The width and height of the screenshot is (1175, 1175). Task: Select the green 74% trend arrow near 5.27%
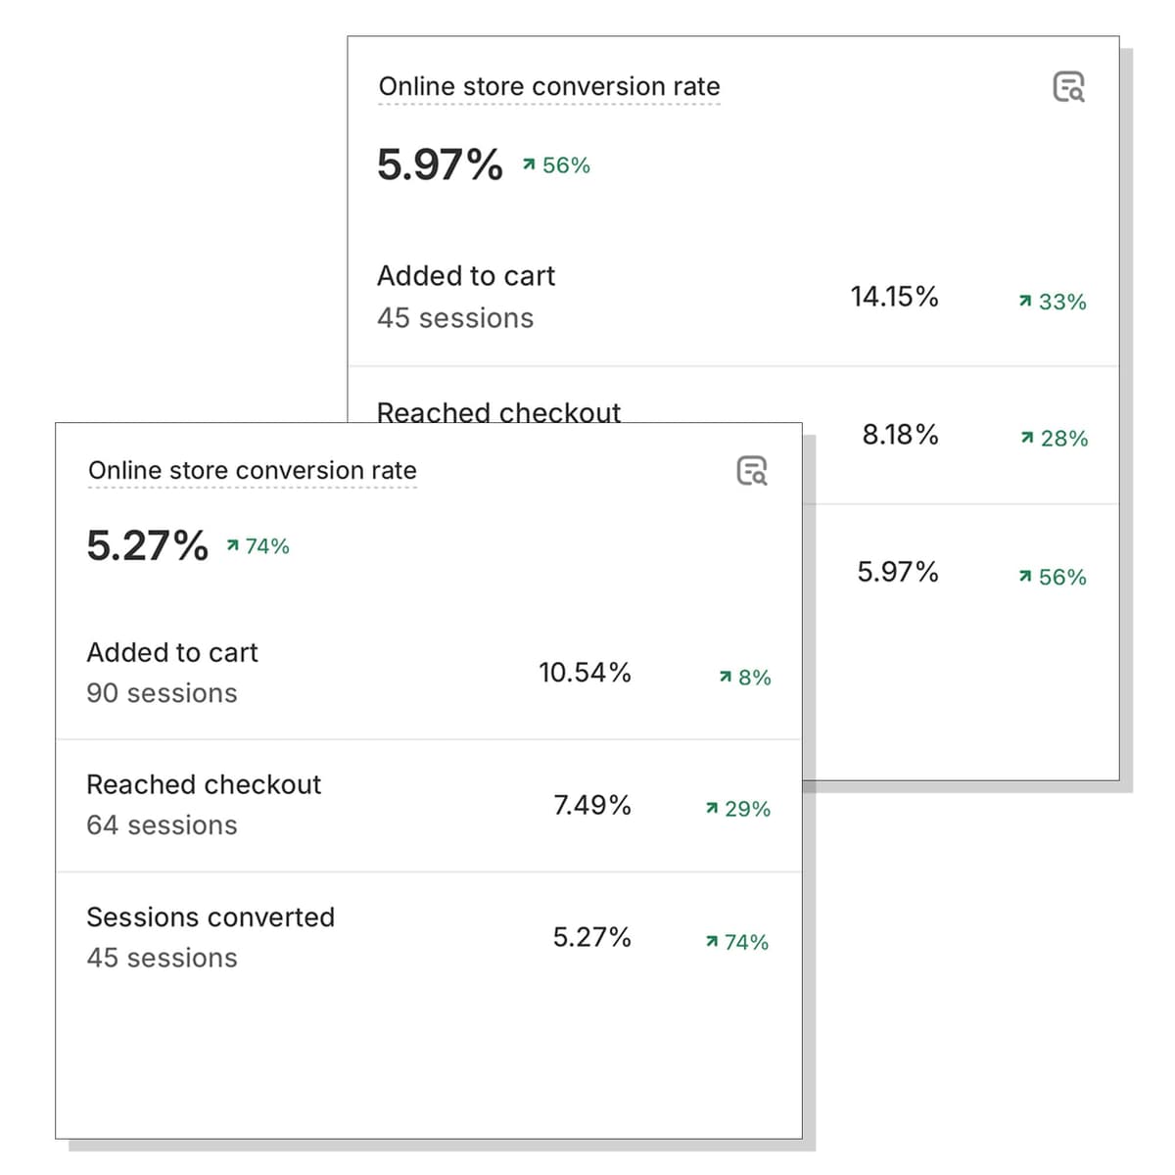click(258, 545)
